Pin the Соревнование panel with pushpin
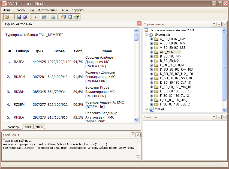Viewport: 229px width, 169px height. coord(219,24)
